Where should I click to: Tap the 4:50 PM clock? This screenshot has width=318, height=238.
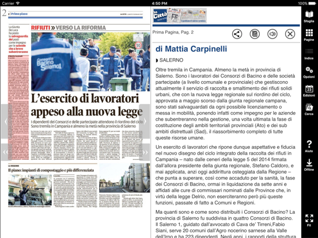pos(160,3)
